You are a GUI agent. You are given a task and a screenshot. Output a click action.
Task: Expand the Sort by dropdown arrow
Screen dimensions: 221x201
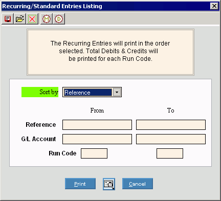point(117,92)
